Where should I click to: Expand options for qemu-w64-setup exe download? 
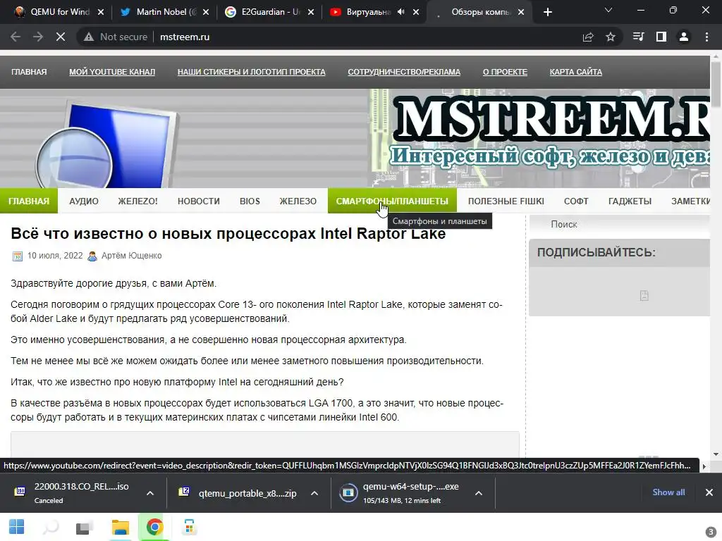tap(479, 493)
